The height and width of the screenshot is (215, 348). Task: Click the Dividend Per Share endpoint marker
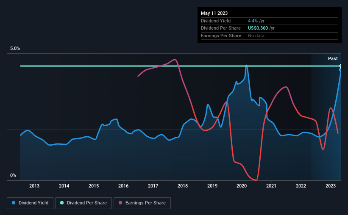point(341,66)
